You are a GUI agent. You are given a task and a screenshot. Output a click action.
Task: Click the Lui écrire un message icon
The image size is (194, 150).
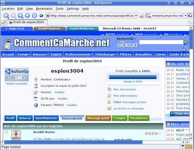(109, 108)
